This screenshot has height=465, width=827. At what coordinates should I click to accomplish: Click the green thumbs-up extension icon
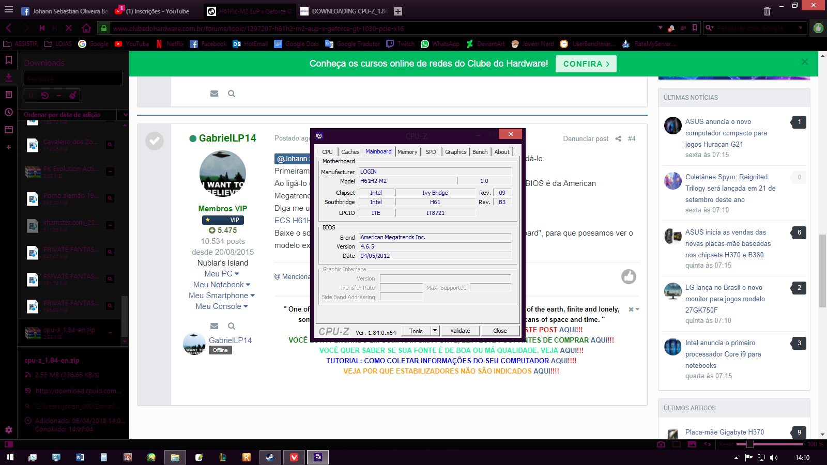818,28
